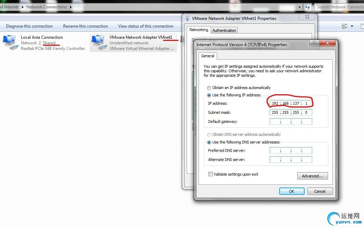364x228 pixels.
Task: Click the Network Connections breadcrumb
Action: [46, 7]
